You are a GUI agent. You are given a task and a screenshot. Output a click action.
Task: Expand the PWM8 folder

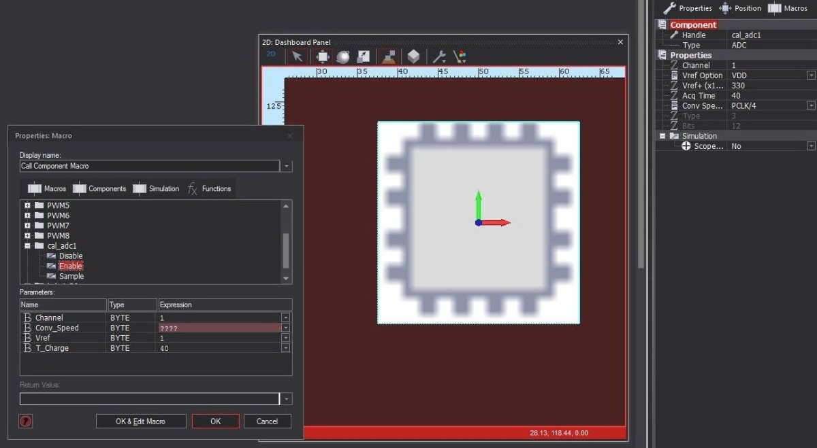[x=28, y=236]
